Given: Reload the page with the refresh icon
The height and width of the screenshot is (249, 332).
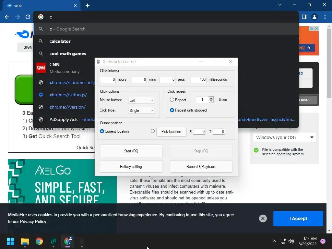Looking at the screenshot, I should click(28, 17).
